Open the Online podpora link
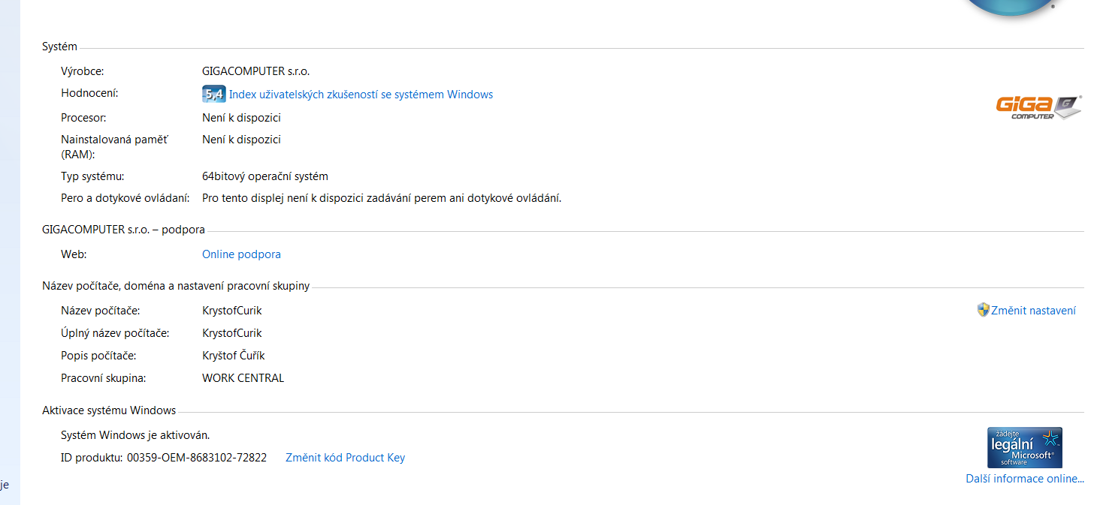 [x=241, y=254]
